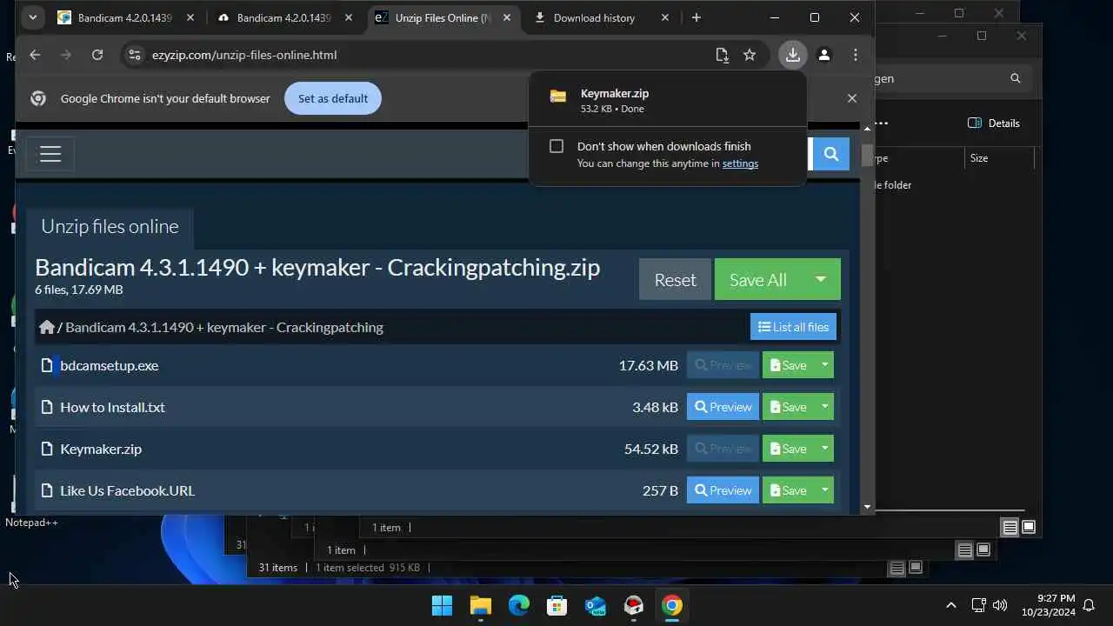This screenshot has height=626, width=1113.
Task: Click the How to Install.txt file name
Action: click(x=112, y=407)
